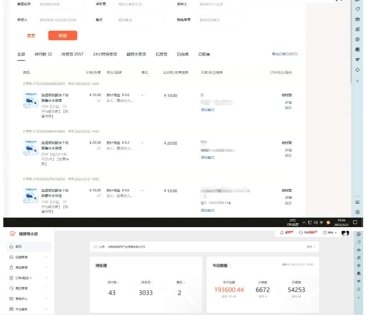Click the customer service headset icon
The image size is (366, 315).
(x=300, y=233)
